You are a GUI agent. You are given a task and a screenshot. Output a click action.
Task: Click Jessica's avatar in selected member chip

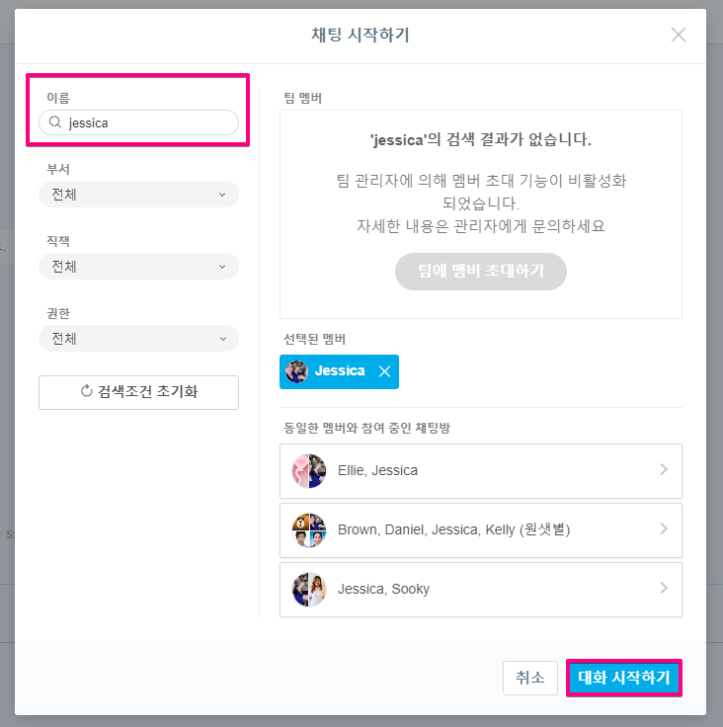coord(296,371)
